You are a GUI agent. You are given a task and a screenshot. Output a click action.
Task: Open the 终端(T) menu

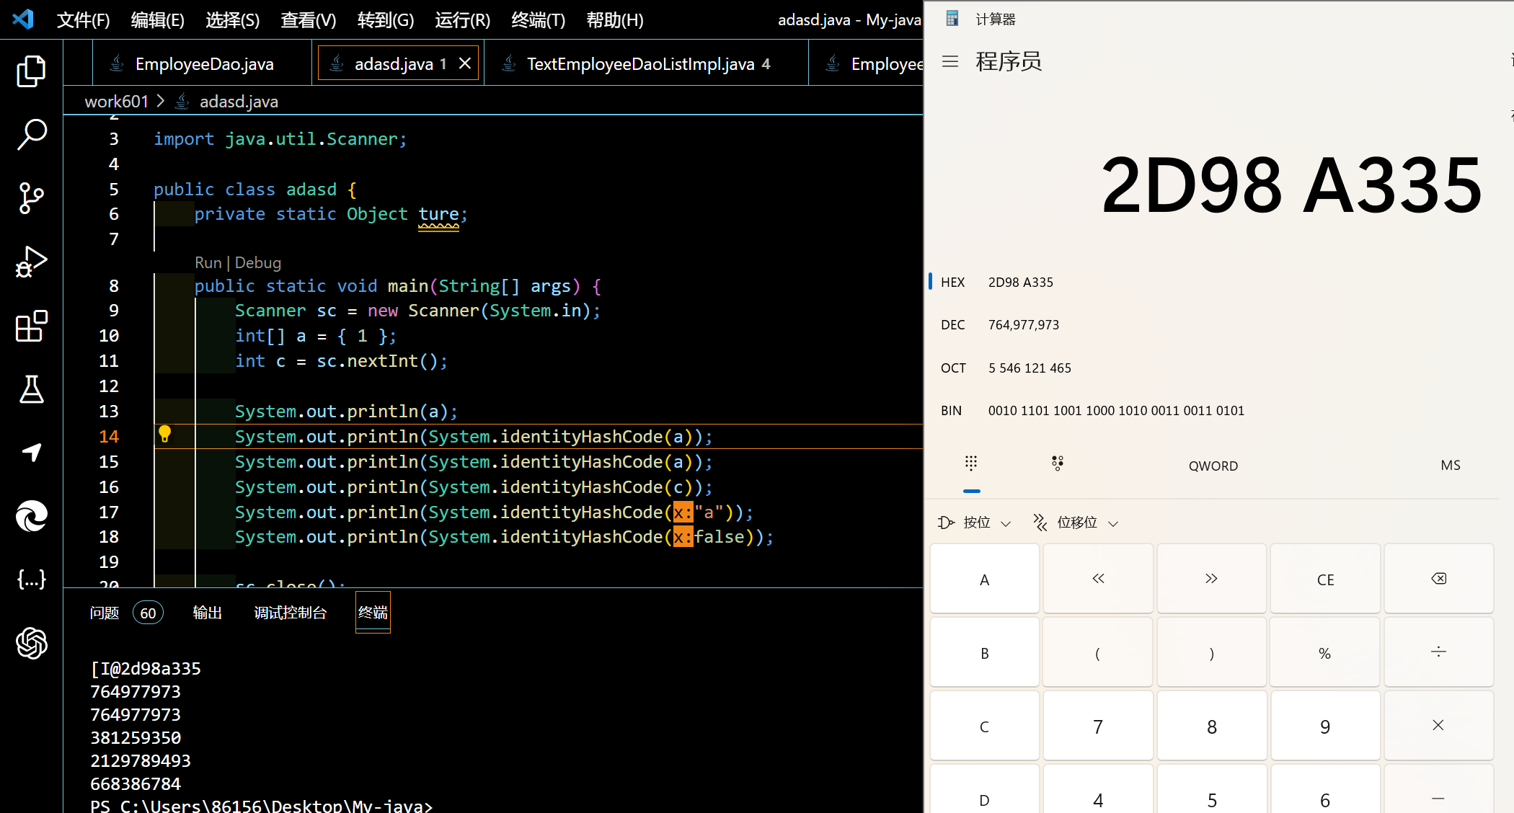539,19
